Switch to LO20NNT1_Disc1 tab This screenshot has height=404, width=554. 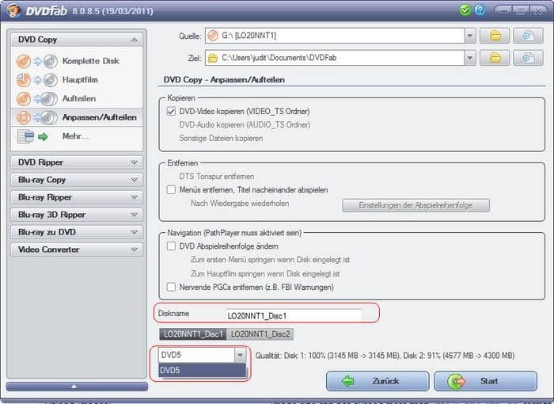(193, 334)
